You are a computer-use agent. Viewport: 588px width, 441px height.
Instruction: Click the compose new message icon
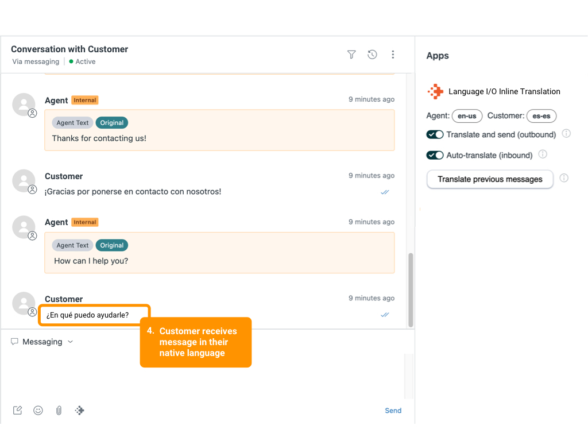tap(17, 410)
